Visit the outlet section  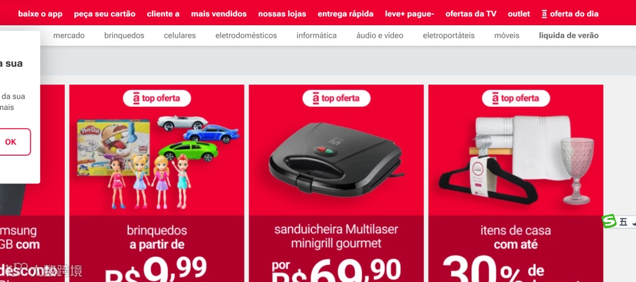[519, 14]
